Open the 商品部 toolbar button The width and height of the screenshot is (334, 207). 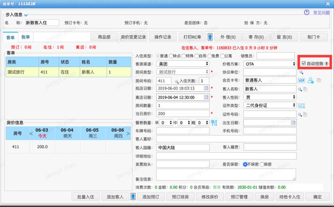click(104, 37)
